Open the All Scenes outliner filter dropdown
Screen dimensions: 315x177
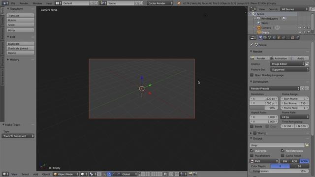pyautogui.click(x=294, y=9)
